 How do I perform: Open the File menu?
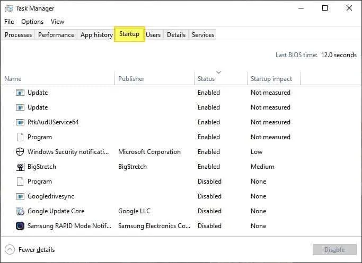9,22
